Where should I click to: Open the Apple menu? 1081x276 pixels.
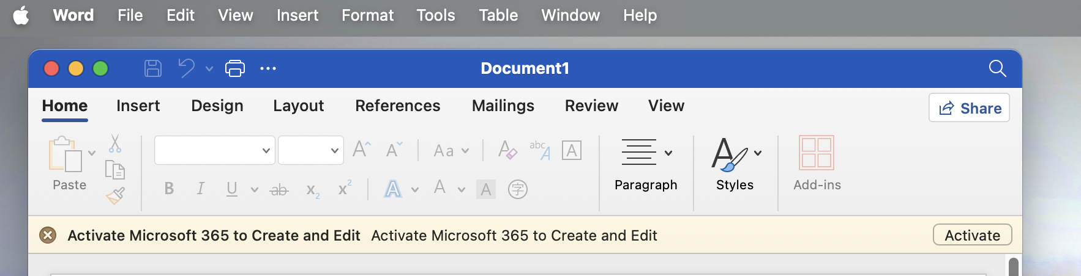21,15
